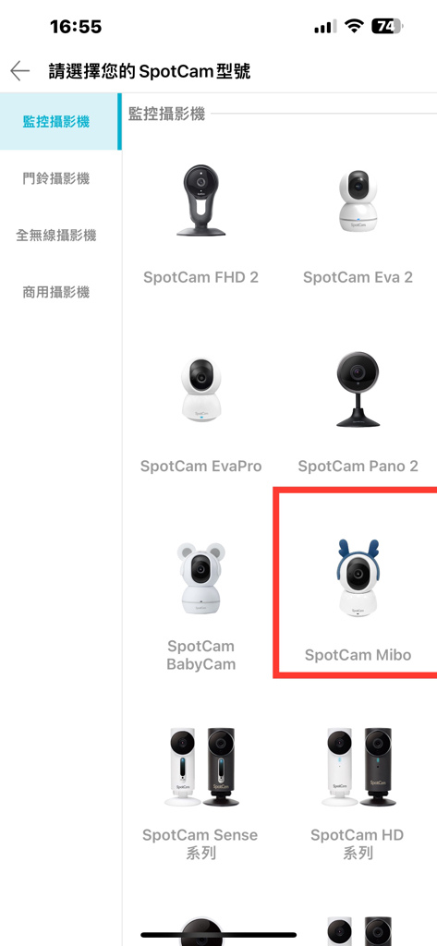Image resolution: width=437 pixels, height=946 pixels.
Task: Open the 商用攝影機 category tab
Action: pos(56,293)
